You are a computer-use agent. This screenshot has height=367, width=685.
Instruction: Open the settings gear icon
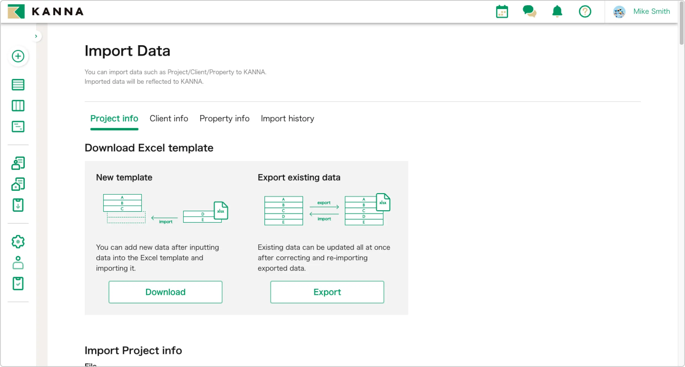point(18,241)
